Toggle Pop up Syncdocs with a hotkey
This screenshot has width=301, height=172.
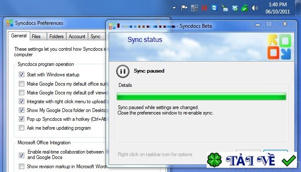pyautogui.click(x=21, y=119)
